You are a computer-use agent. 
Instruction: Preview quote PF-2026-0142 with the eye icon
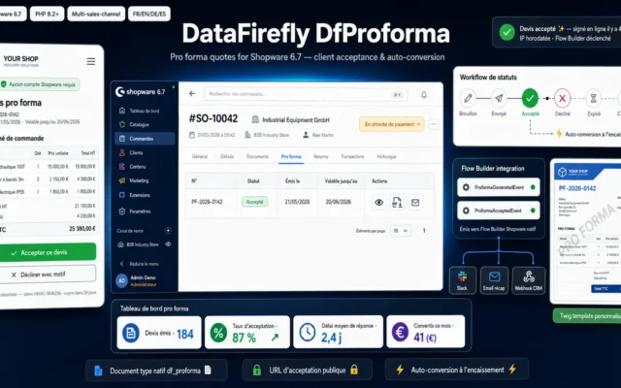pyautogui.click(x=379, y=203)
